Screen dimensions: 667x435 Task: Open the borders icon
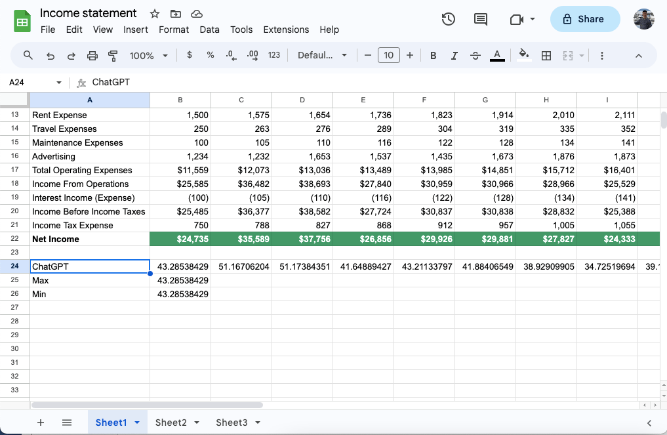[546, 55]
